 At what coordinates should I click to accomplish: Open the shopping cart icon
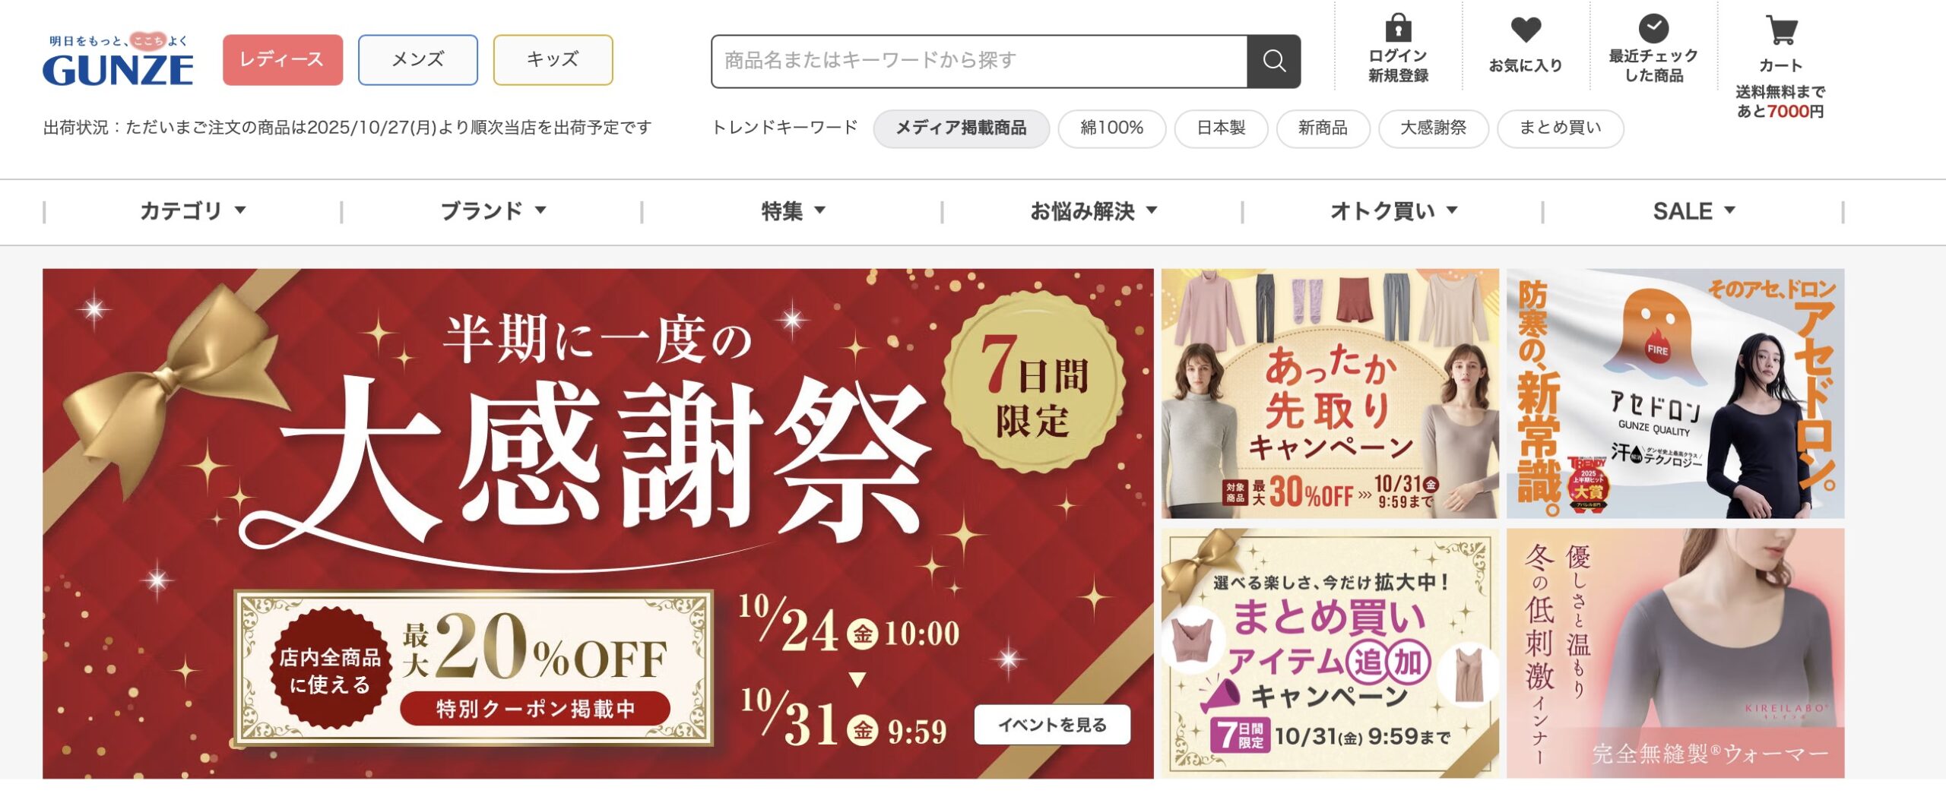pyautogui.click(x=1781, y=30)
